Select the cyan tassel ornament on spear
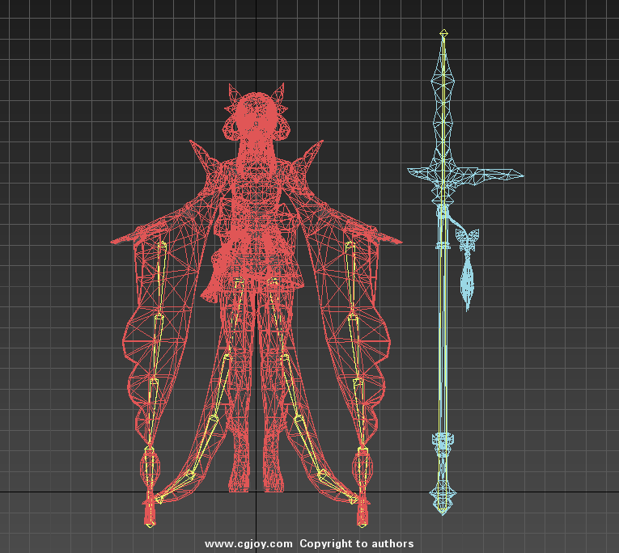Viewport: 619px width, 553px height. coord(467,268)
